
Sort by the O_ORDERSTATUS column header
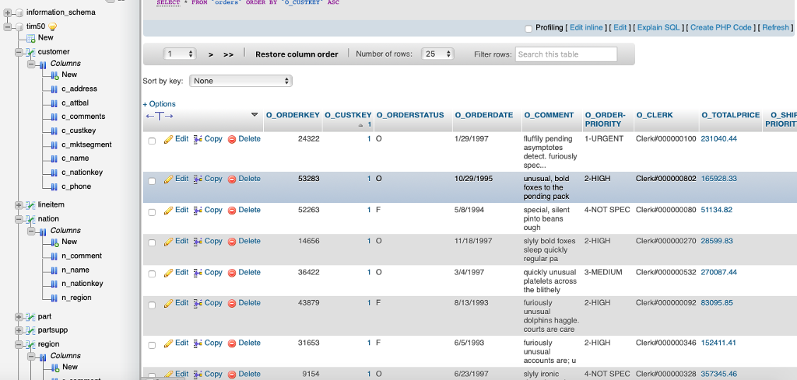pos(410,115)
